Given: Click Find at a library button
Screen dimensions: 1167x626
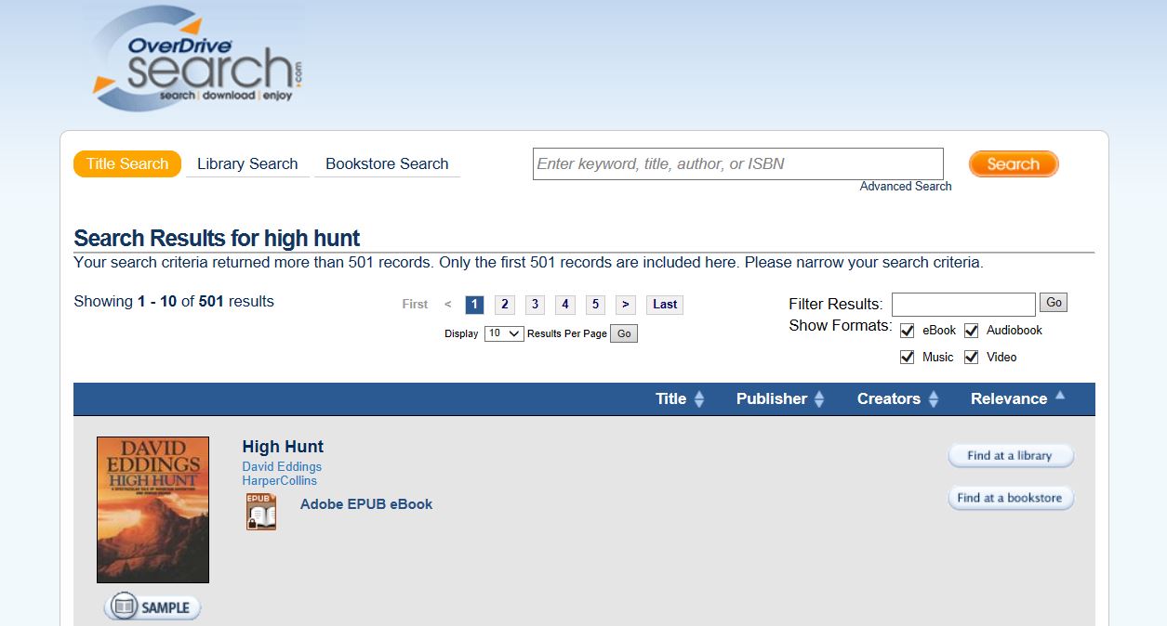Looking at the screenshot, I should tap(1011, 456).
